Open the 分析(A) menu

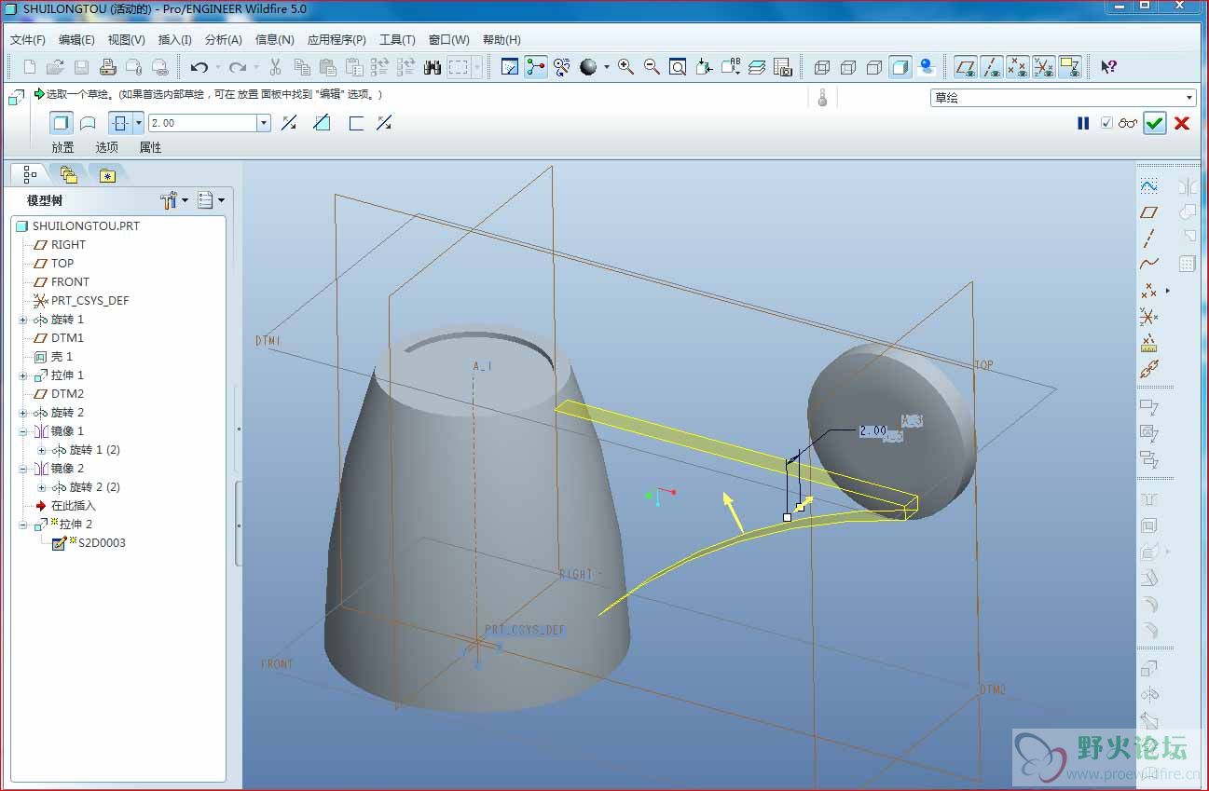pos(223,40)
